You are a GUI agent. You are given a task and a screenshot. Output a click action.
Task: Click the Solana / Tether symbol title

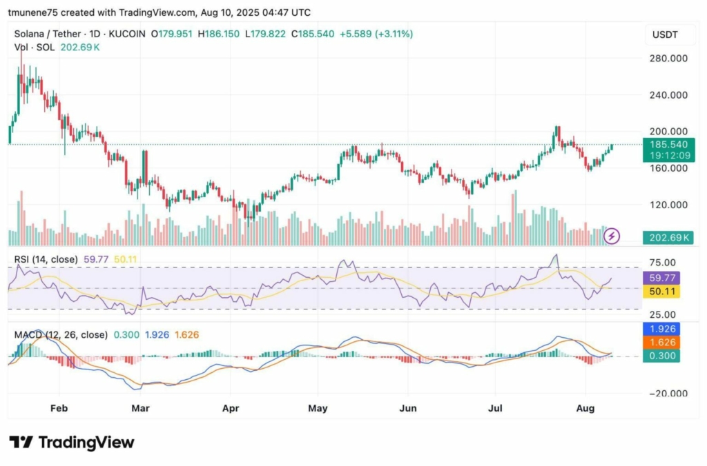pos(48,34)
